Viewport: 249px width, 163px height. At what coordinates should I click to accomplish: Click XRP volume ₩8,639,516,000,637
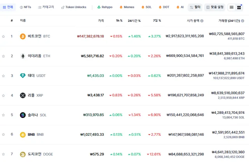point(228,93)
